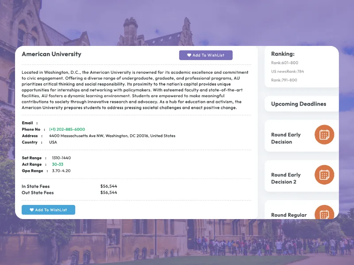This screenshot has width=354, height=265.
Task: Click the calendar icon for Round Early Decision
Action: point(324,134)
